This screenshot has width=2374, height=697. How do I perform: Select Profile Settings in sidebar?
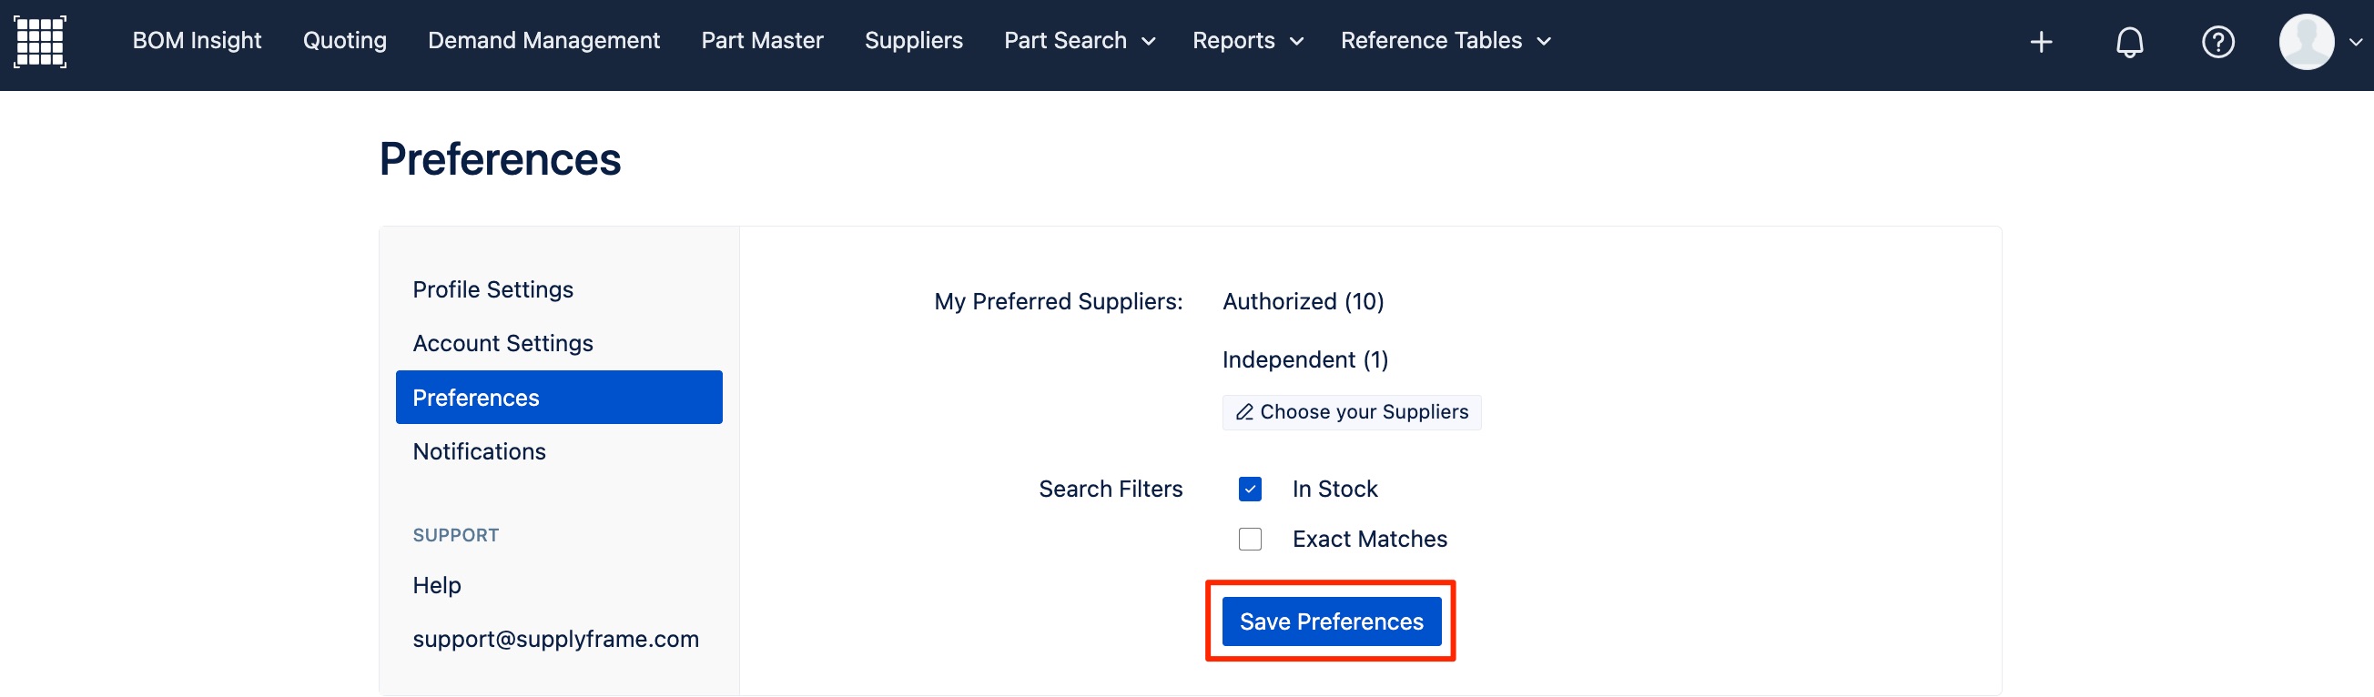point(493,290)
